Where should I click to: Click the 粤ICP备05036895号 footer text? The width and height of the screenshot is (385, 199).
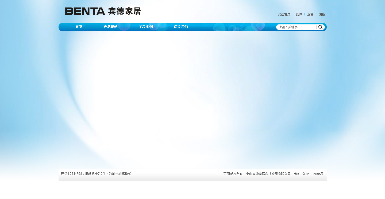tap(309, 174)
